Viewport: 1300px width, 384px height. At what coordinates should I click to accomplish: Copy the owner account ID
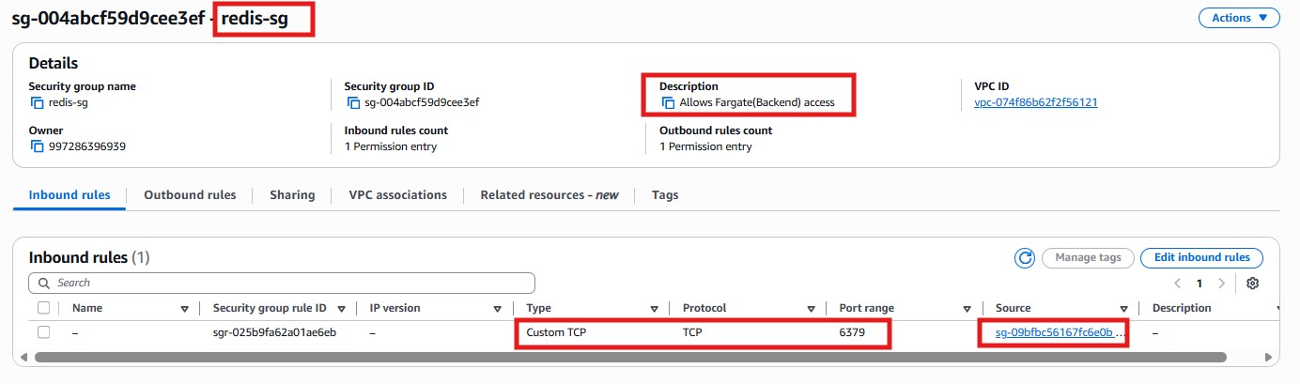pyautogui.click(x=37, y=146)
